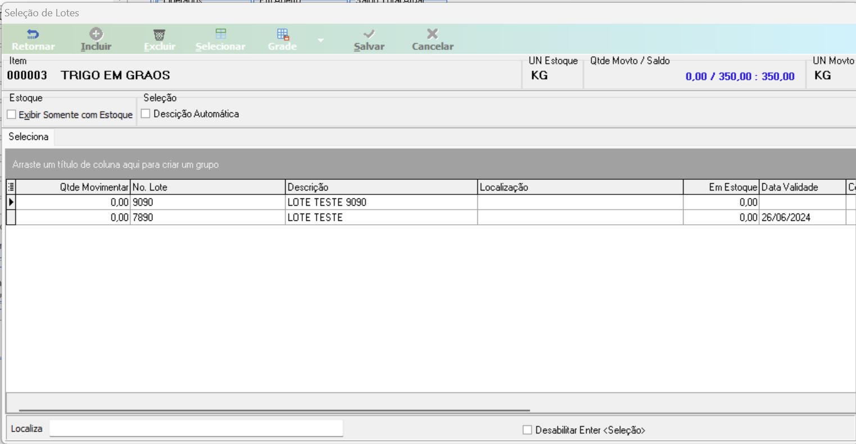Select row indicator for lote 7890
Image resolution: width=856 pixels, height=444 pixels.
(x=11, y=218)
